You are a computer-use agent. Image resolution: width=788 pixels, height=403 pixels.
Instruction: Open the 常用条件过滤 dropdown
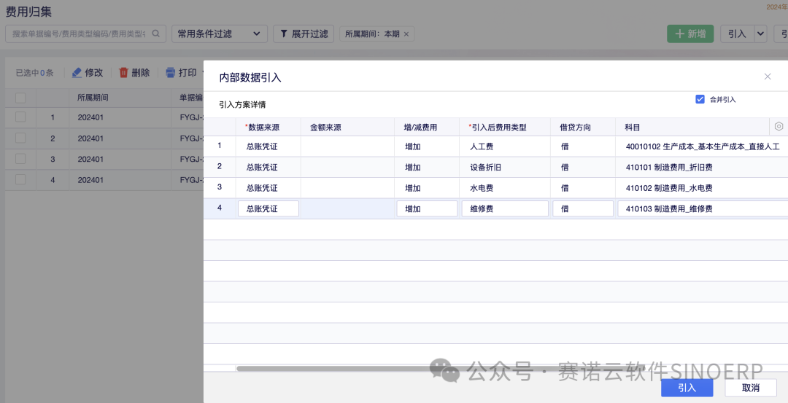click(x=219, y=34)
